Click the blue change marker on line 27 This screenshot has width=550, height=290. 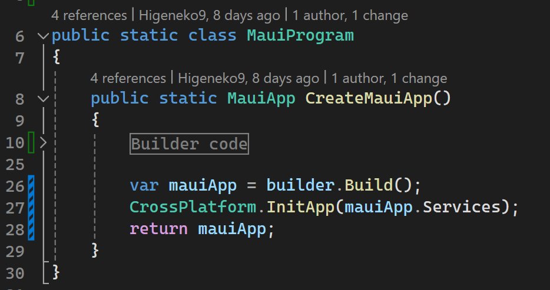(31, 208)
